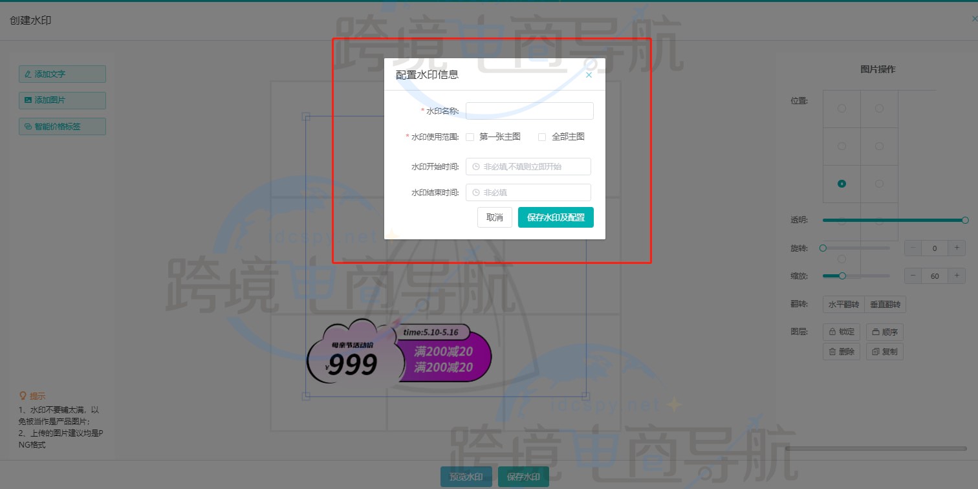Select the 添加图片 add-image tool

pos(61,100)
